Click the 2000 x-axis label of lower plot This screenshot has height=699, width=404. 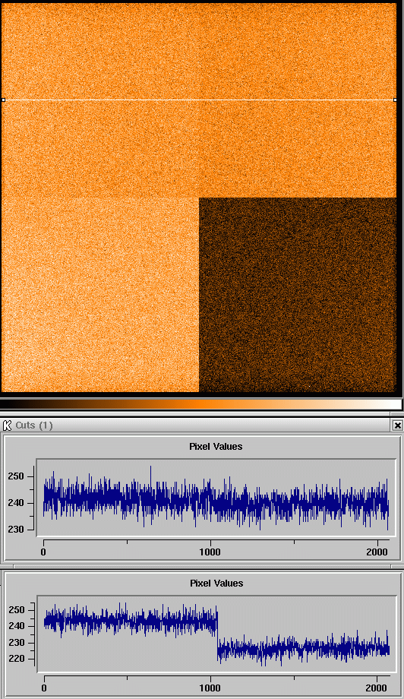[x=377, y=688]
